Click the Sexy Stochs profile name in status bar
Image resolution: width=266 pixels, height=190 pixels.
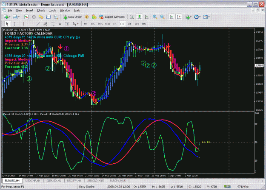[87, 187]
